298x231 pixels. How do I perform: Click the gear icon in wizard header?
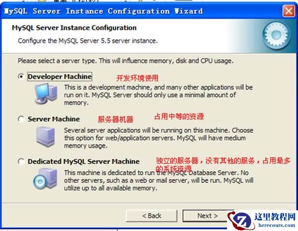(x=276, y=35)
